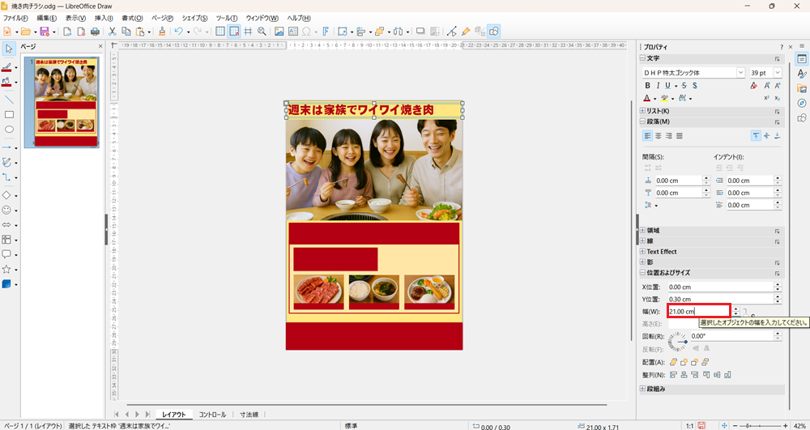Expand the 段組み section
The width and height of the screenshot is (810, 430).
coord(642,389)
